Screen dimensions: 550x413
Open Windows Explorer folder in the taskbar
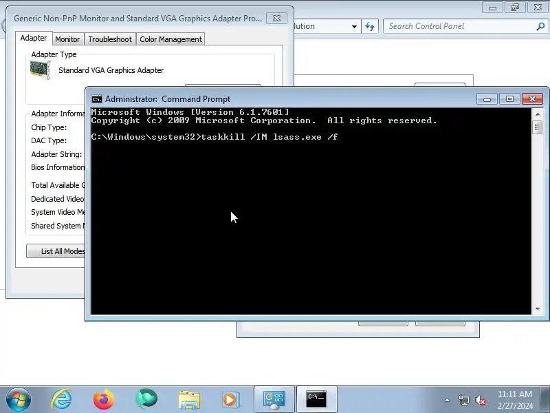coord(188,400)
